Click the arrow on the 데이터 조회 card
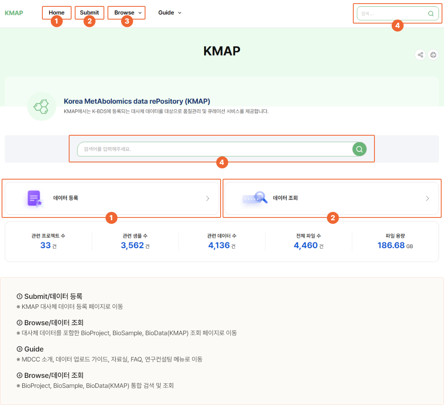The height and width of the screenshot is (405, 444). (427, 198)
